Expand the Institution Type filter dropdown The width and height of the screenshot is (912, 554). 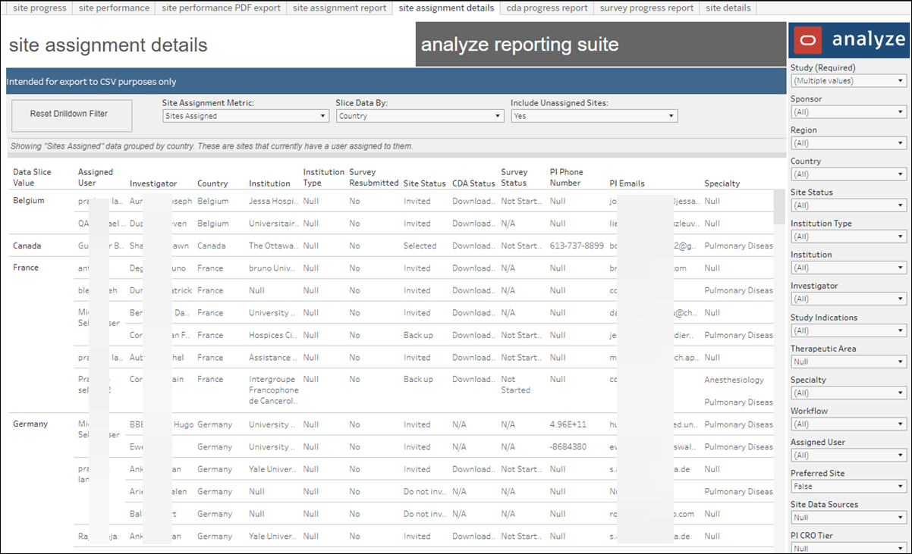point(848,236)
